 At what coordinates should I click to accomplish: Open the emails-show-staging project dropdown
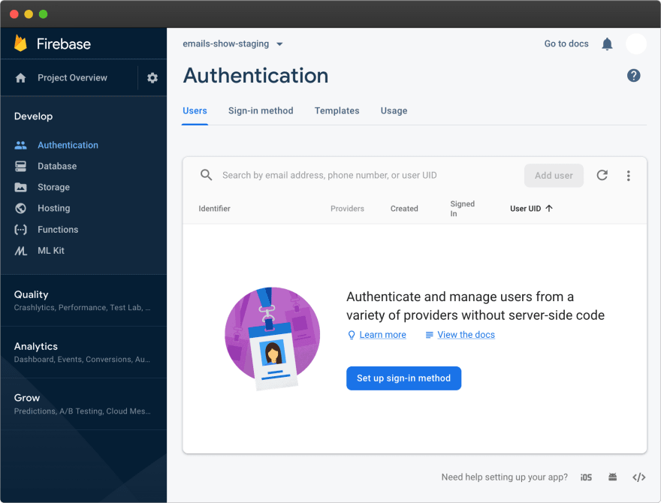click(x=233, y=44)
